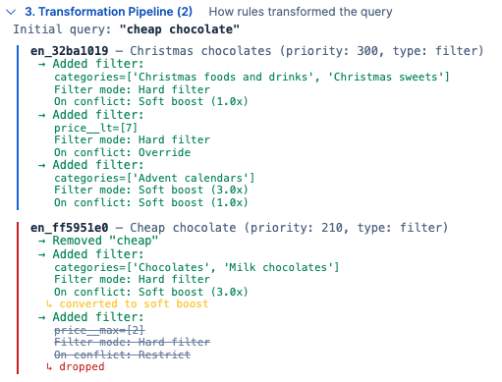This screenshot has height=382, width=502.
Task: Click categories=['Chocolates', 'Milk chocolates'] line
Action: click(x=196, y=267)
